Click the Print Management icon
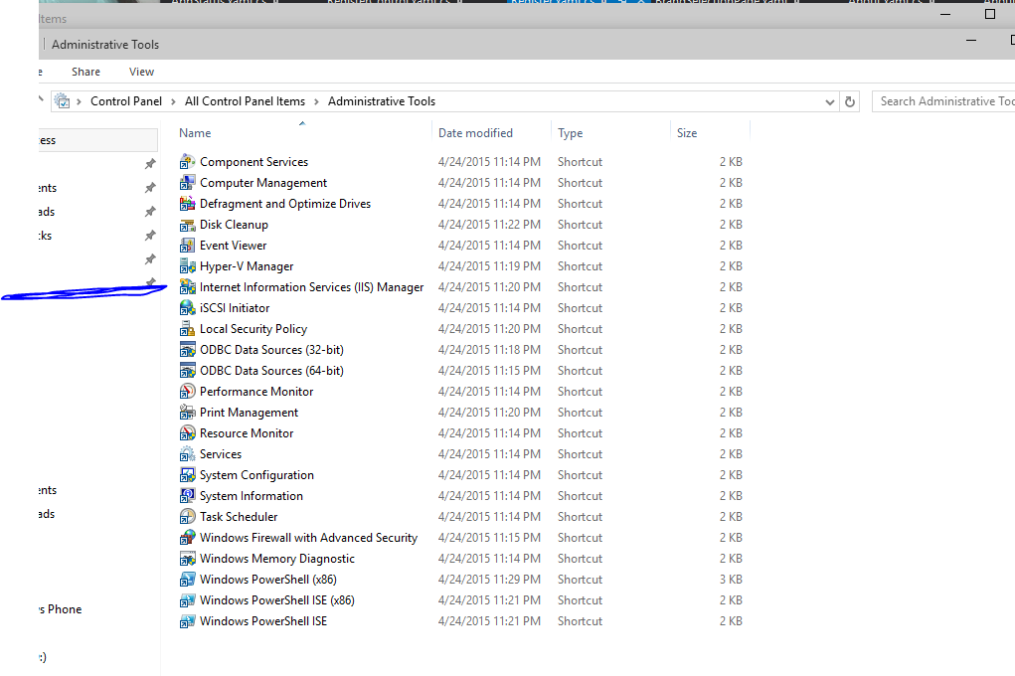Image resolution: width=1015 pixels, height=676 pixels. coord(187,413)
